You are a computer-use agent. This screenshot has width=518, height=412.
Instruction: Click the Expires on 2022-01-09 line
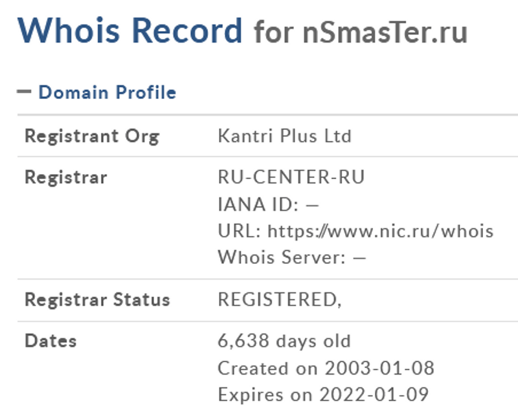pos(323,394)
